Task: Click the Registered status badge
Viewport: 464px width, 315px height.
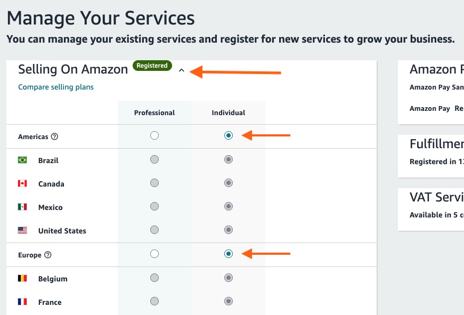Action: click(152, 66)
